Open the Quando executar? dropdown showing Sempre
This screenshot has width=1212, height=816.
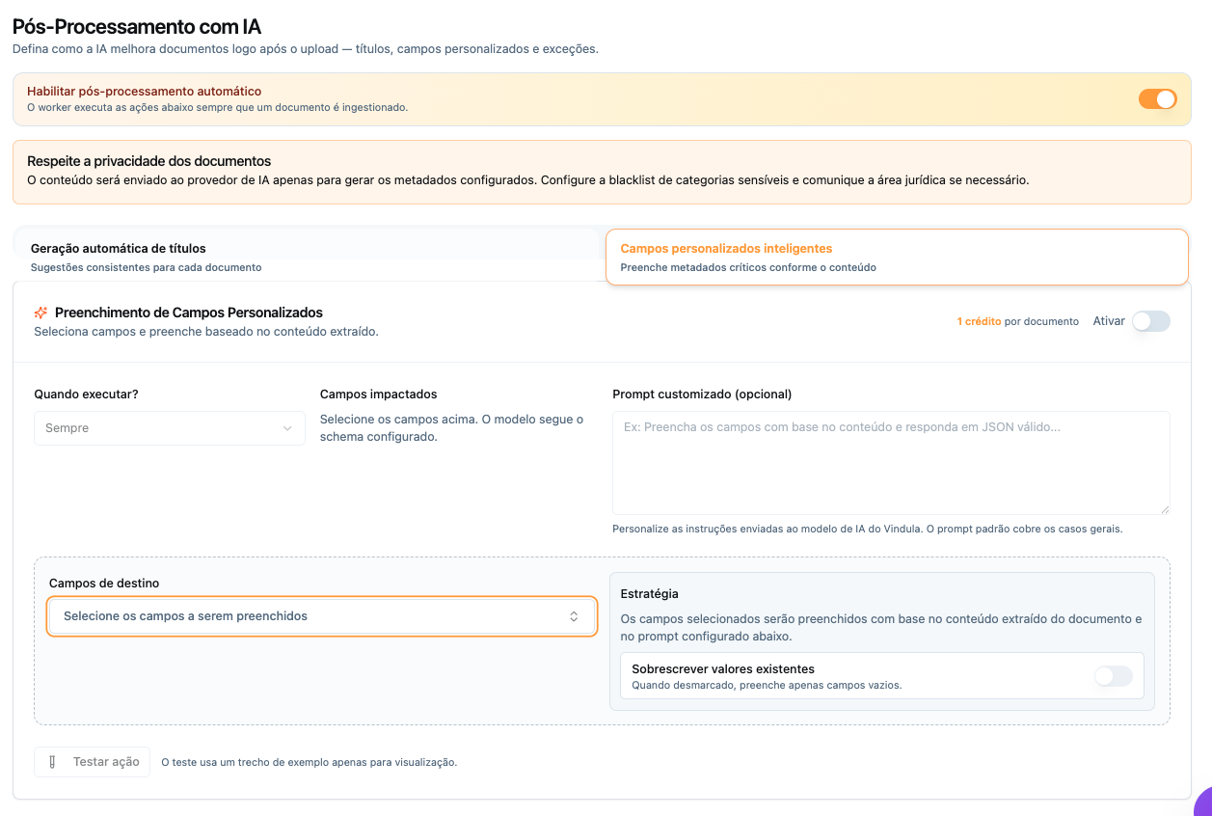tap(170, 428)
